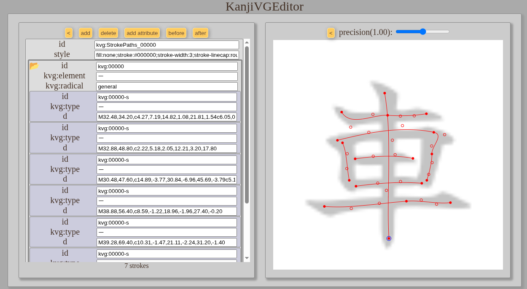Click the kvg:StrokePaths_00000 id field

(167, 45)
